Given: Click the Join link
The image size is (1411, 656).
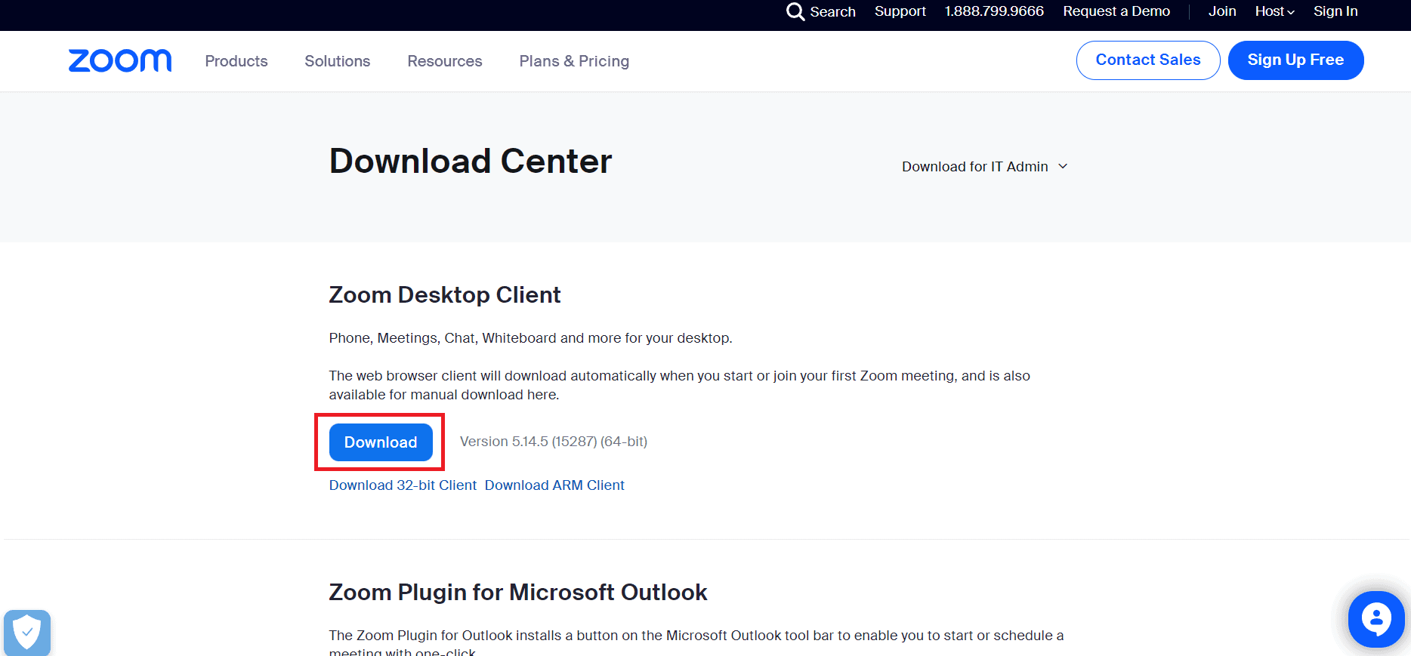Looking at the screenshot, I should tap(1222, 11).
